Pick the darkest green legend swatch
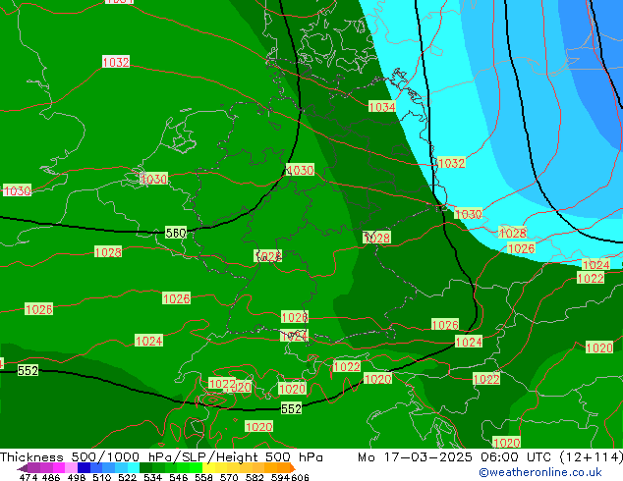The height and width of the screenshot is (481, 623). pos(145,468)
